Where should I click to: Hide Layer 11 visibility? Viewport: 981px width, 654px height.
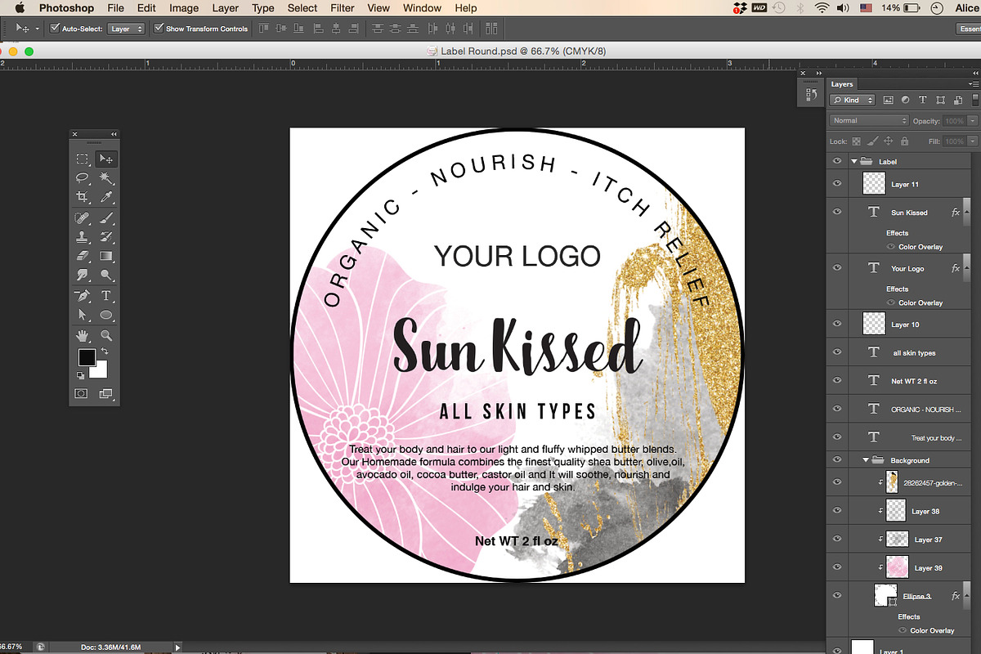point(836,184)
